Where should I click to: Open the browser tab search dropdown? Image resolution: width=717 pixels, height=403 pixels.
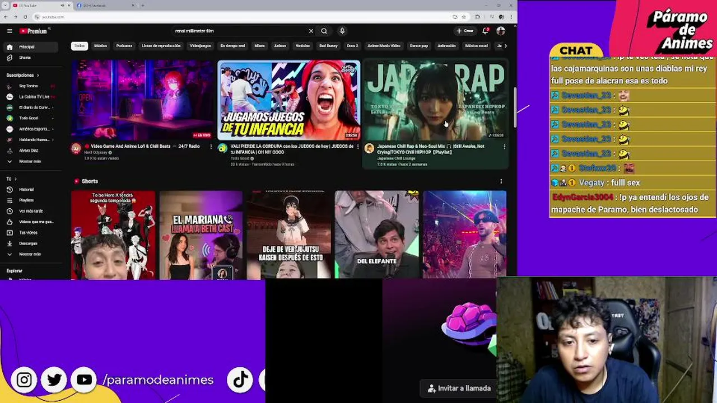pyautogui.click(x=7, y=6)
